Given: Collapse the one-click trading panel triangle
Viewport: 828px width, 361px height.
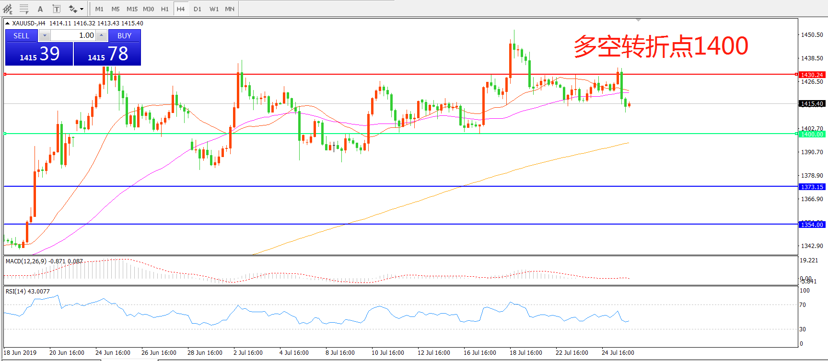Looking at the screenshot, I should click(8, 23).
